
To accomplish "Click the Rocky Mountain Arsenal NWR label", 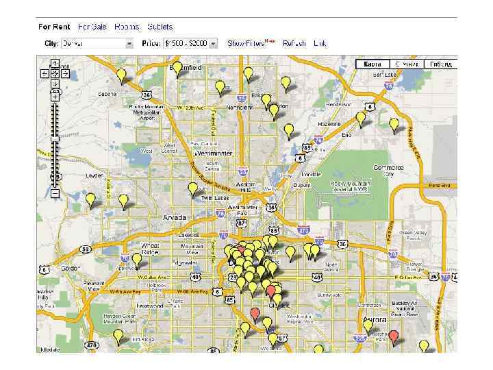I will [351, 186].
